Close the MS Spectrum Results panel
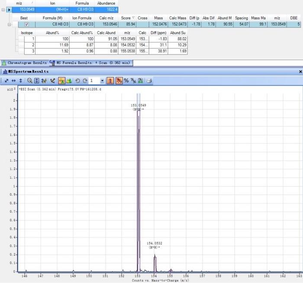This screenshot has width=303, height=283. click(300, 72)
